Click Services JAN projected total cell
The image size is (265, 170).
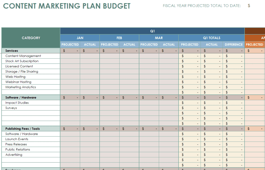[70, 51]
